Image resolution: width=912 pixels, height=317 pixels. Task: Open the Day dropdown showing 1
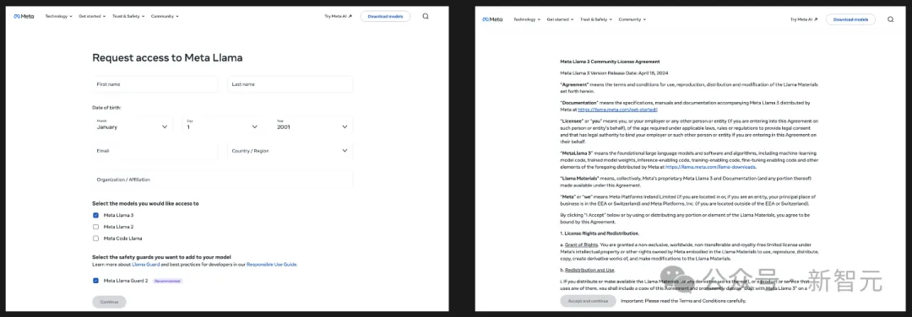pyautogui.click(x=222, y=125)
